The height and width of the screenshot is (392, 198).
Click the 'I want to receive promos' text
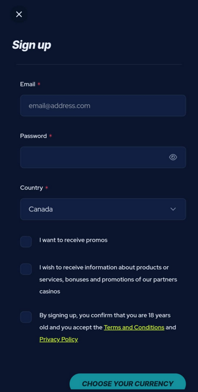click(x=73, y=240)
